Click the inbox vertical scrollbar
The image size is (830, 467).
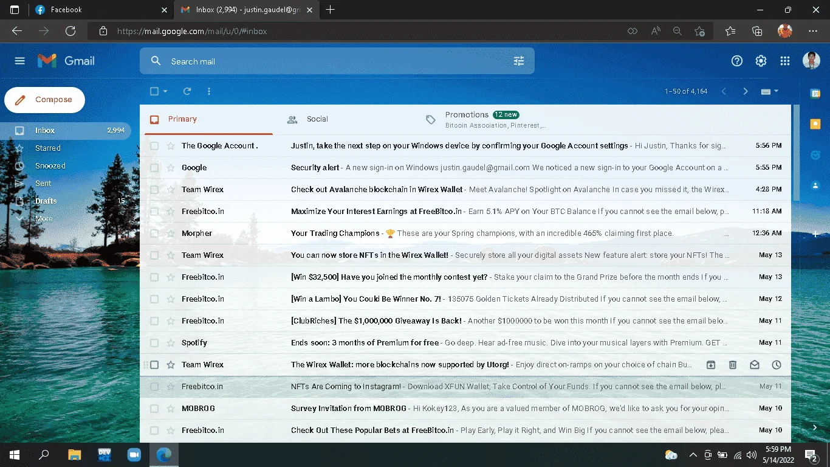796,153
